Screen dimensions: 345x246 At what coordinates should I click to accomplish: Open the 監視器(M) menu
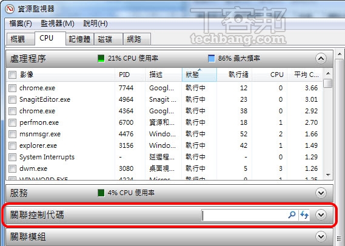coord(58,24)
